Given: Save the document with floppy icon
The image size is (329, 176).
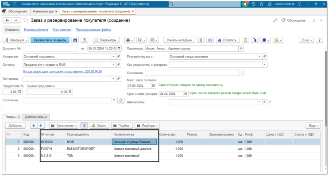Looking at the screenshot, I should pos(75,40).
